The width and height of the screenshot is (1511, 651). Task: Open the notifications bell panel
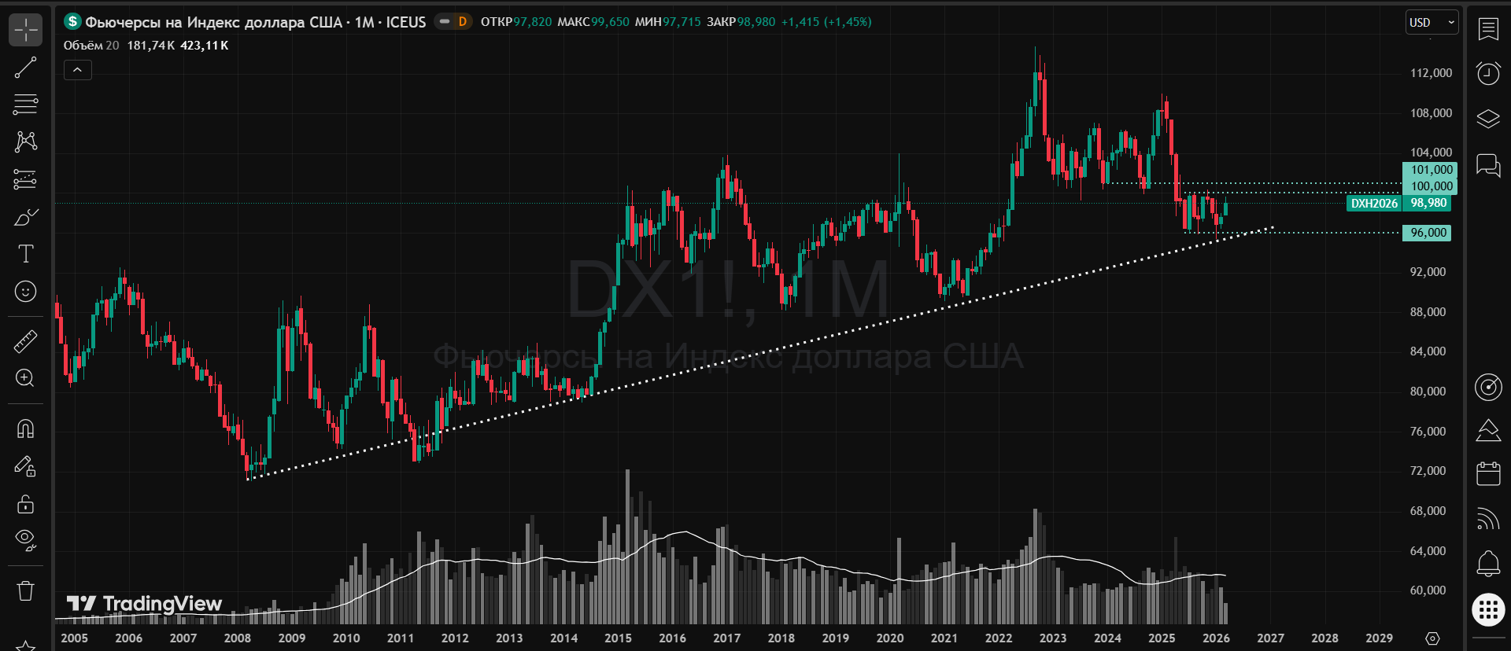[x=1488, y=563]
